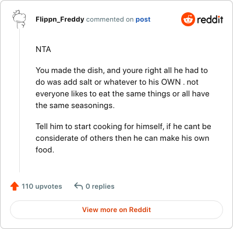
Task: Click the orange Reddit Snoo logo
Action: click(188, 19)
